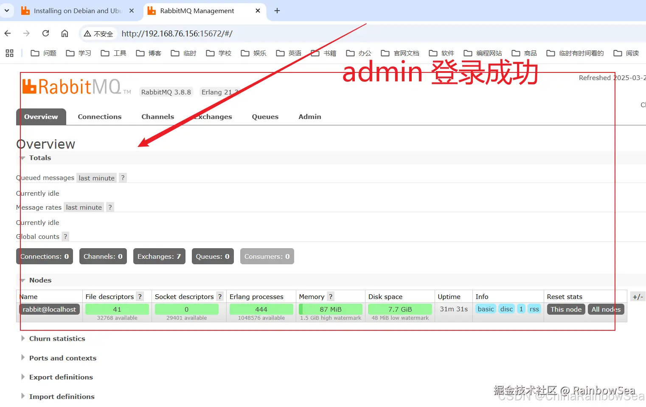The width and height of the screenshot is (646, 407).
Task: Reset stats for All nodes
Action: [606, 309]
